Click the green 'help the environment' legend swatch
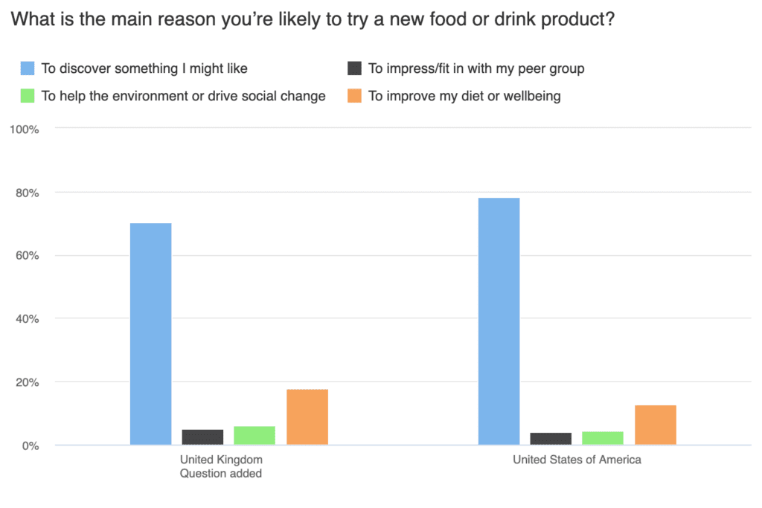The width and height of the screenshot is (762, 508). pos(27,96)
